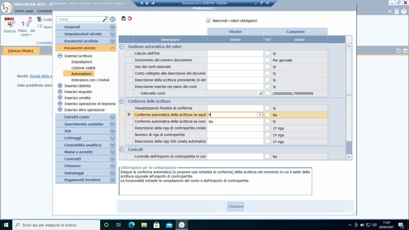Toggle VO checkbox for Descrizione inserita nel piano dei conti
409x230 pixels.
click(267, 86)
